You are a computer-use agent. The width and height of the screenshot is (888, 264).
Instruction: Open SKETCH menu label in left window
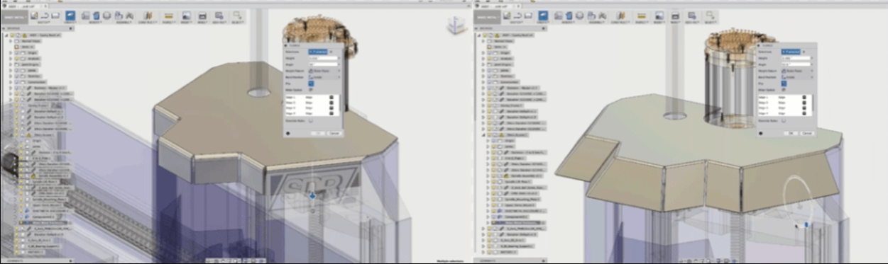43,23
